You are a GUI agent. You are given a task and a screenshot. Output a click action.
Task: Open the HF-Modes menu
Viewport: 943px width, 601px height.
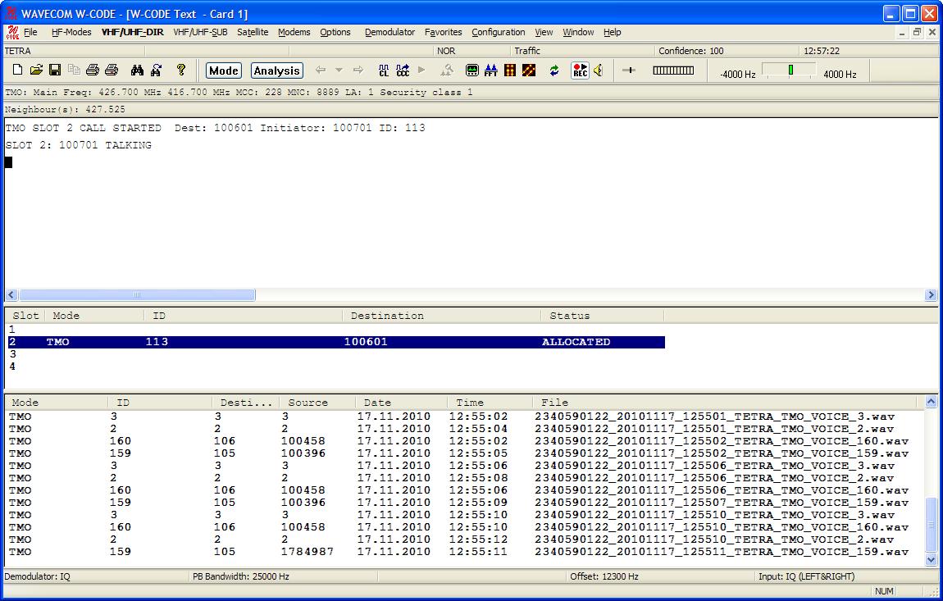(71, 33)
